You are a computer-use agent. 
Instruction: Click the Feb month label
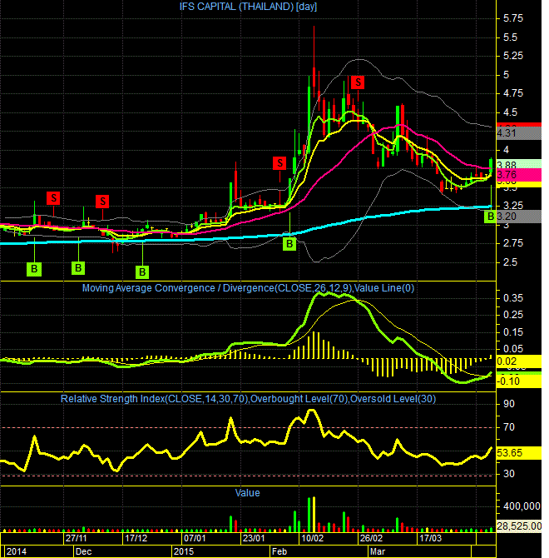[279, 551]
